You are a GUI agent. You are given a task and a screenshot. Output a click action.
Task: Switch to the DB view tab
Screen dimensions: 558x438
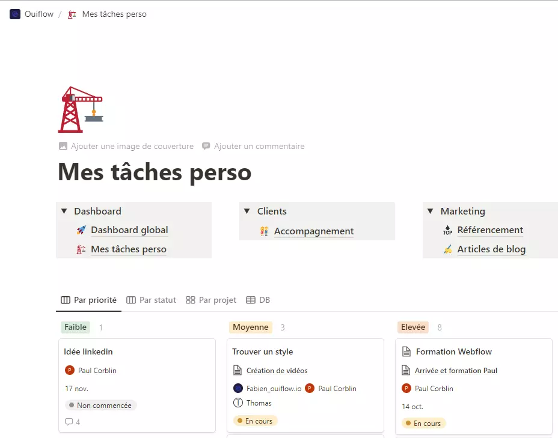click(x=258, y=300)
